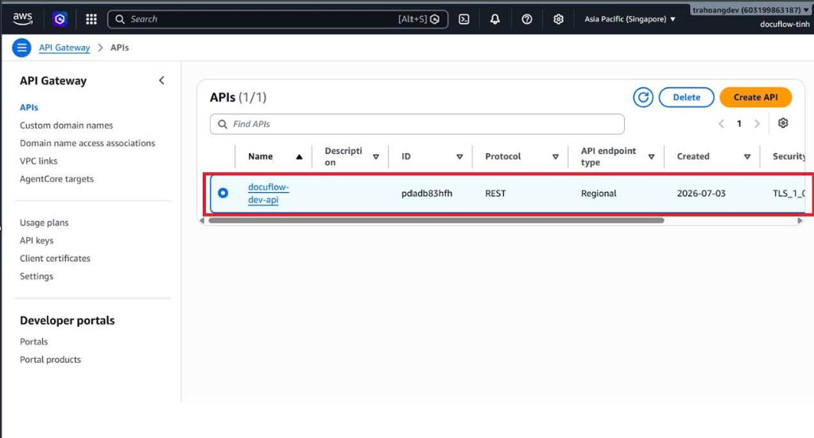Go to next page of APIs
Image resolution: width=814 pixels, height=438 pixels.
757,123
